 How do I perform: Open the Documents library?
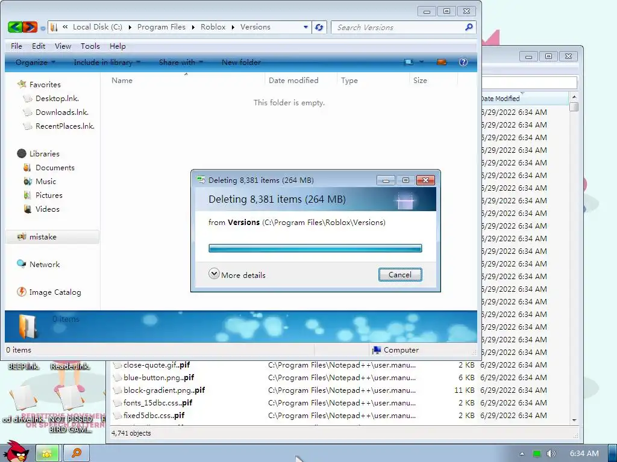(55, 167)
